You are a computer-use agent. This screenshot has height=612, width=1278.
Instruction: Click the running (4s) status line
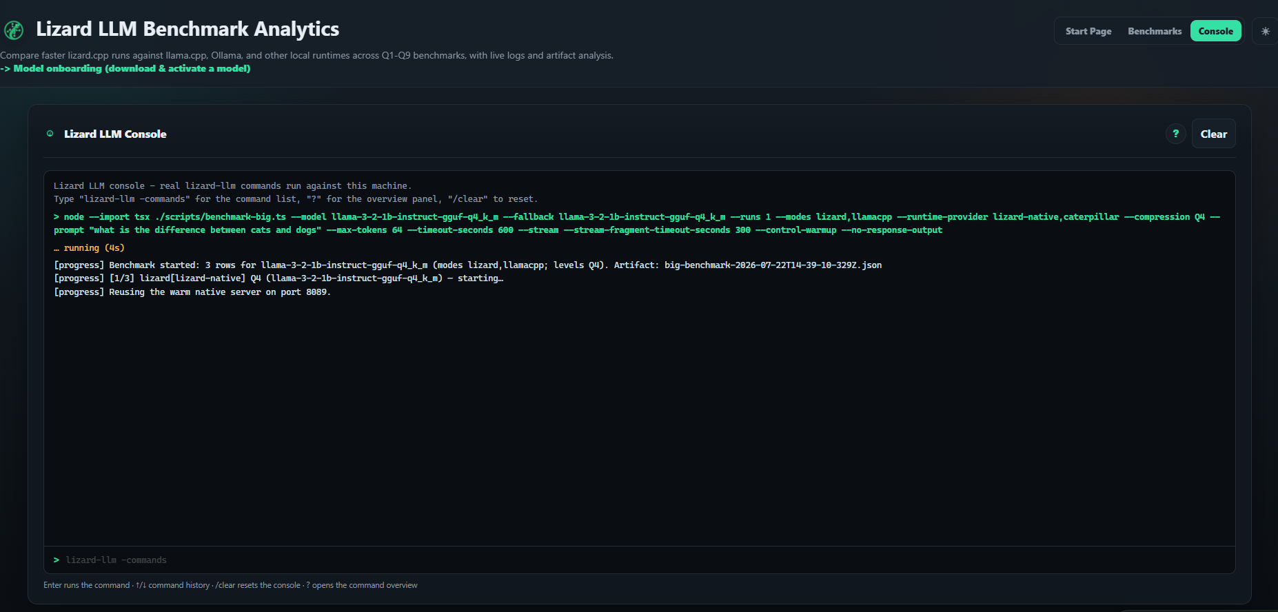[x=89, y=248]
